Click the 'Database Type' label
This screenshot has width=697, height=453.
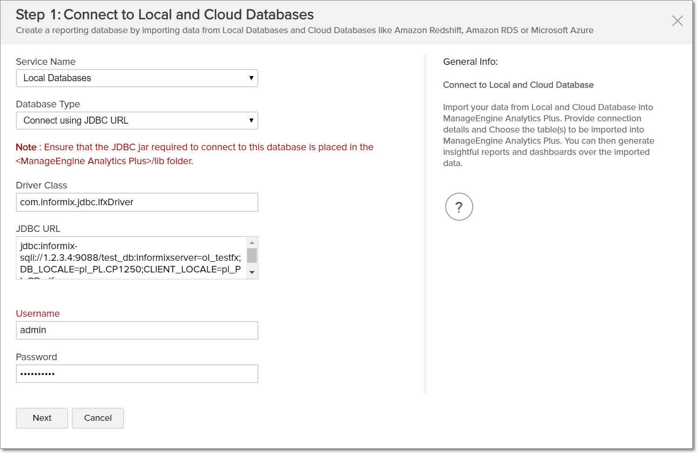(x=48, y=104)
